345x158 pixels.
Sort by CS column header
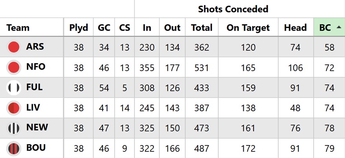tap(124, 28)
